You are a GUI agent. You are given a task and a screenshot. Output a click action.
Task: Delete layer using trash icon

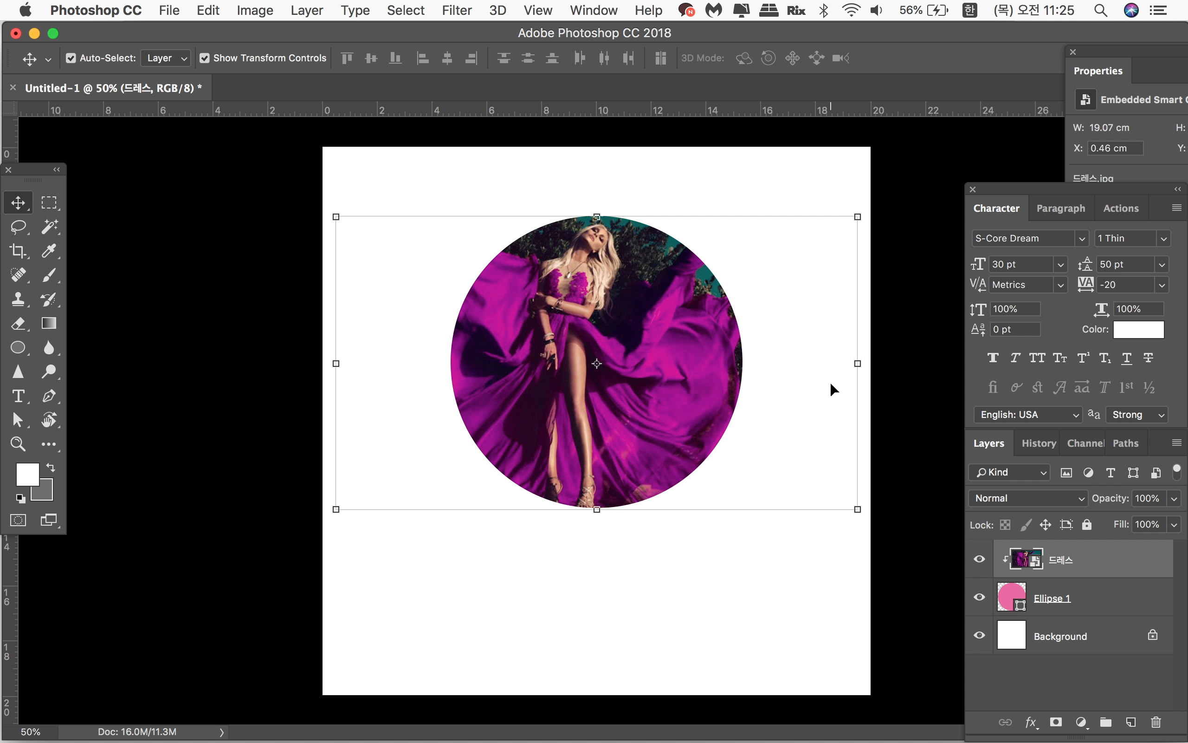click(x=1156, y=722)
